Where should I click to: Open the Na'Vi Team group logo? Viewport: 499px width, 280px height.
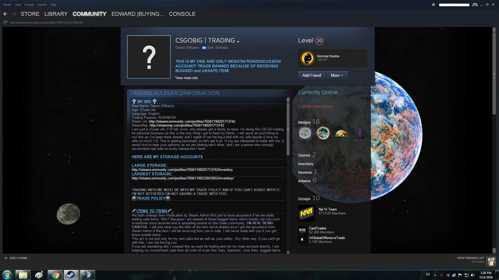click(x=306, y=213)
